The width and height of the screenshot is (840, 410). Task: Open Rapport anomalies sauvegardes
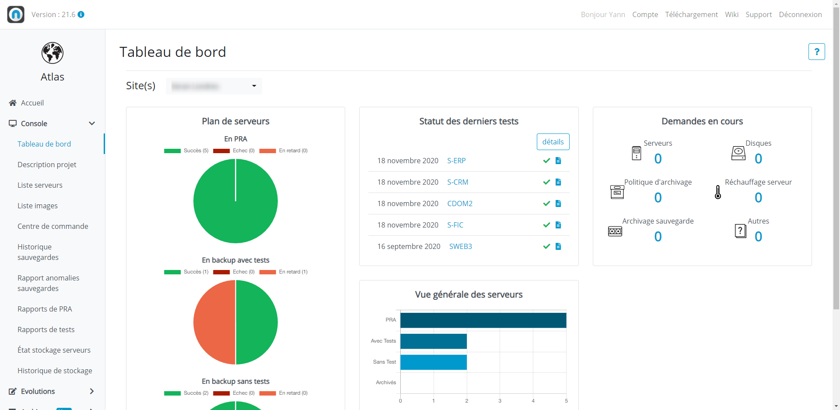[x=49, y=283]
